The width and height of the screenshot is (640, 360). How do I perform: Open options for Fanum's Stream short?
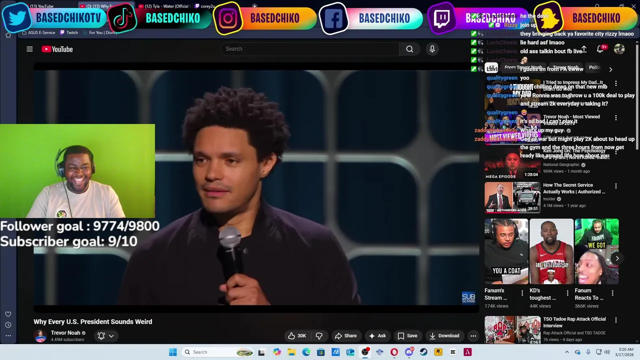[522, 293]
